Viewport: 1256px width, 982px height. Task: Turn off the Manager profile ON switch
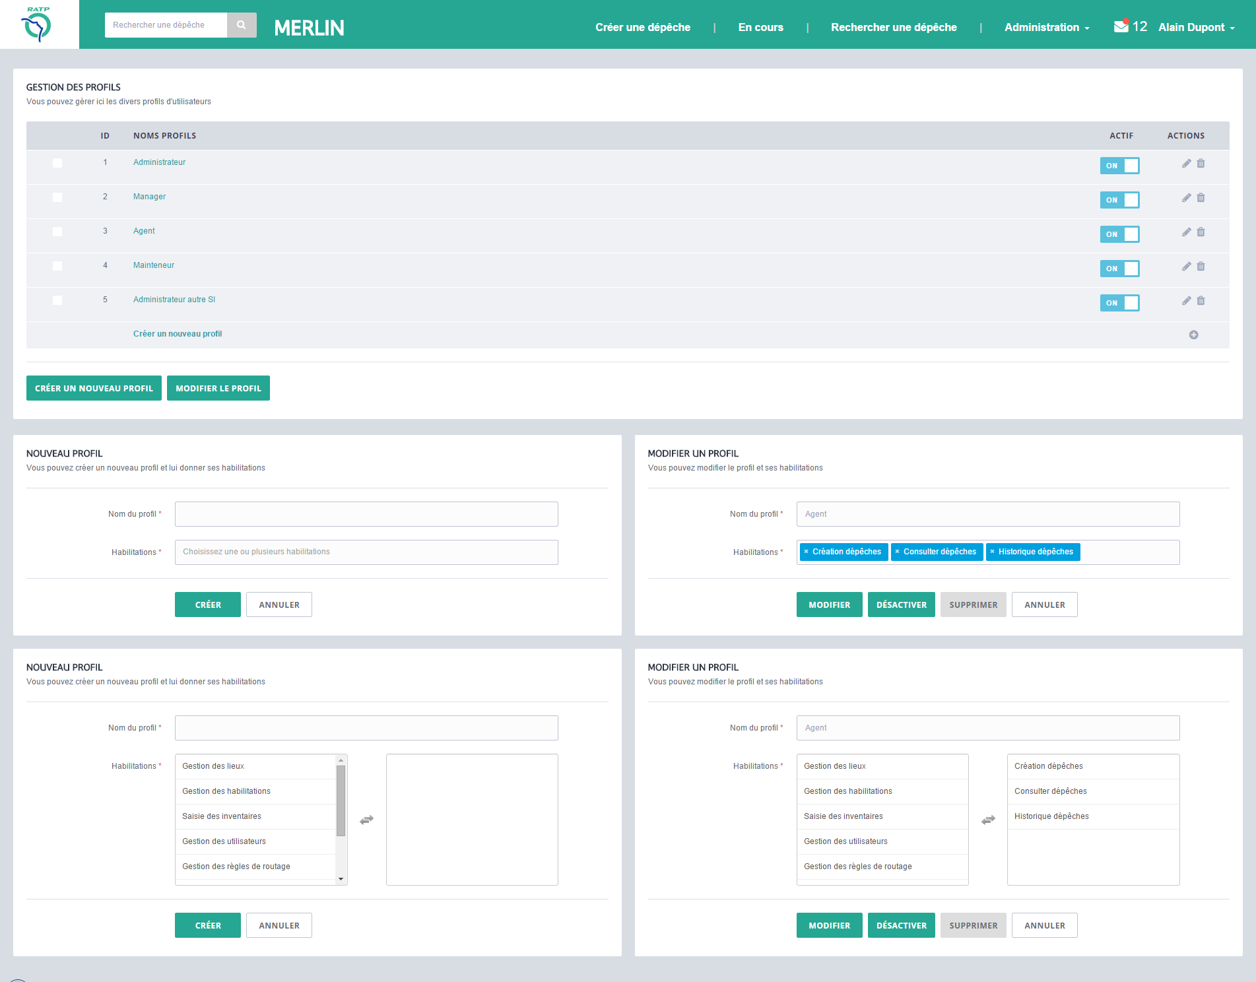pyautogui.click(x=1119, y=200)
